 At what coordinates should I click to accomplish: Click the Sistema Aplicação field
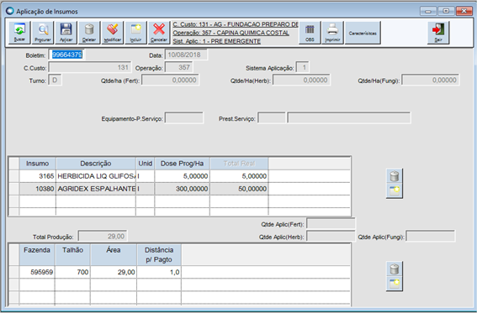pyautogui.click(x=302, y=67)
